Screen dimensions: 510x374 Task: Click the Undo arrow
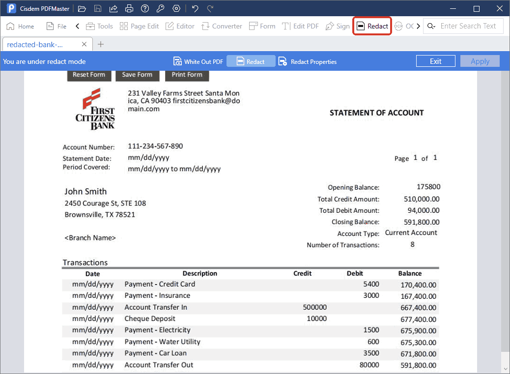(x=195, y=8)
